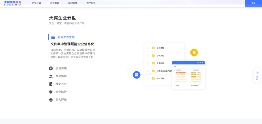Click the 咨询 label text
Screen dimensions: 262x124
tap(257, 78)
